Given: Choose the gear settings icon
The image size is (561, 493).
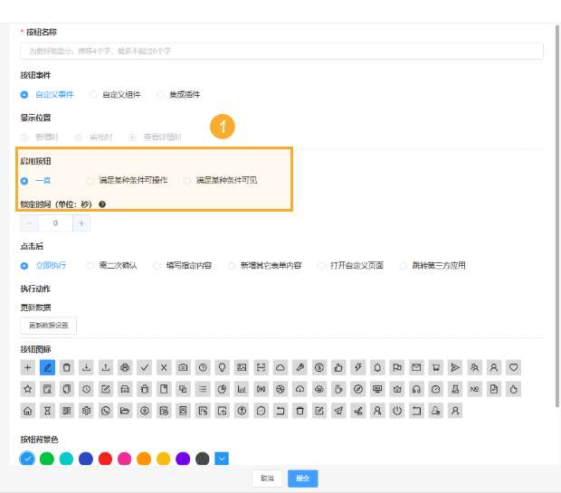Looking at the screenshot, I should click(x=86, y=411).
